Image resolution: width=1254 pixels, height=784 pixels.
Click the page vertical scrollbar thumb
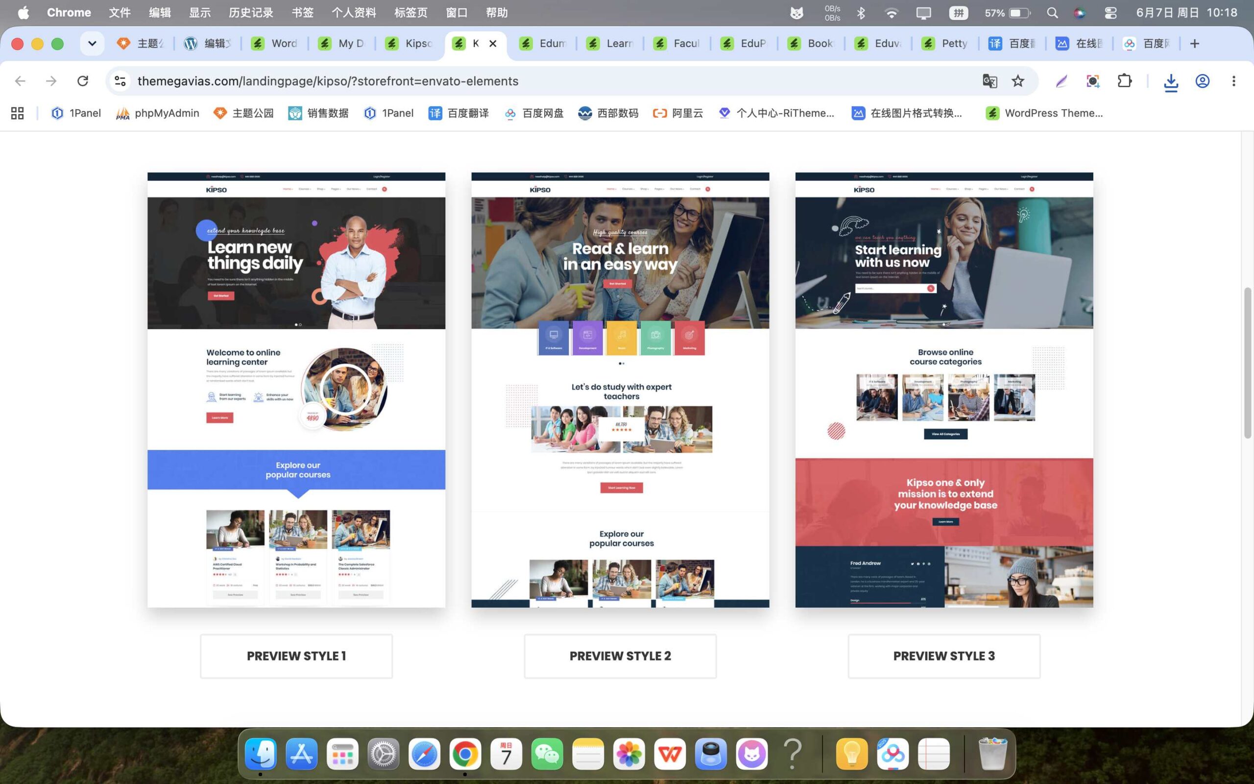click(x=1247, y=363)
